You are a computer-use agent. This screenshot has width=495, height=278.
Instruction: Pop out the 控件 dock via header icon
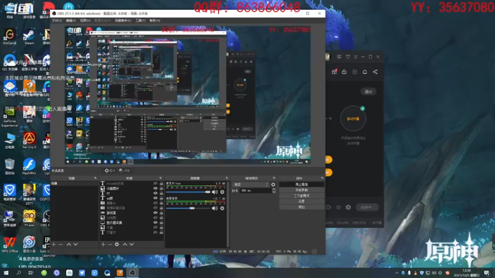pyautogui.click(x=322, y=178)
